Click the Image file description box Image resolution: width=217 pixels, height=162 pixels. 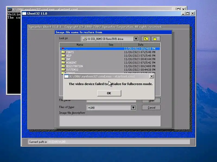(110, 121)
